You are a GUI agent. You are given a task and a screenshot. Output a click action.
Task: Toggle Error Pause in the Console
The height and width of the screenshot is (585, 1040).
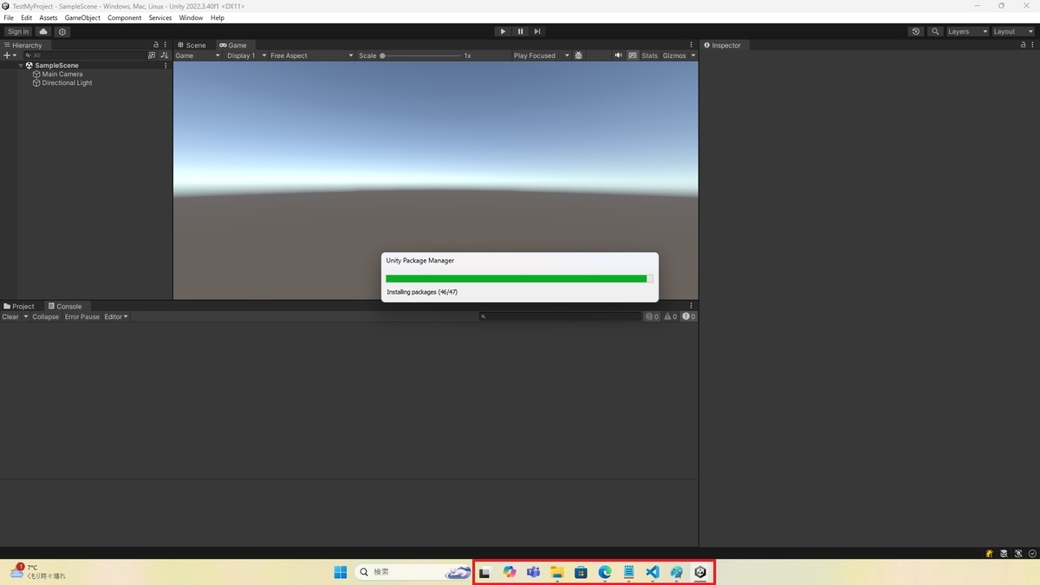[x=81, y=316]
